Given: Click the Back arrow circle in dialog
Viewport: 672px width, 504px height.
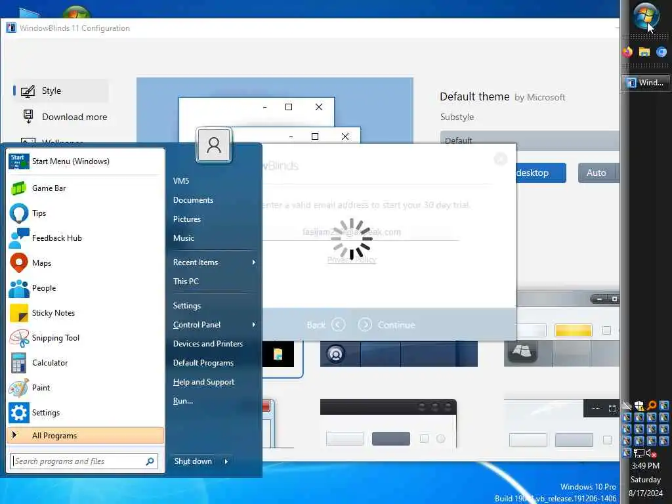Looking at the screenshot, I should [x=338, y=325].
